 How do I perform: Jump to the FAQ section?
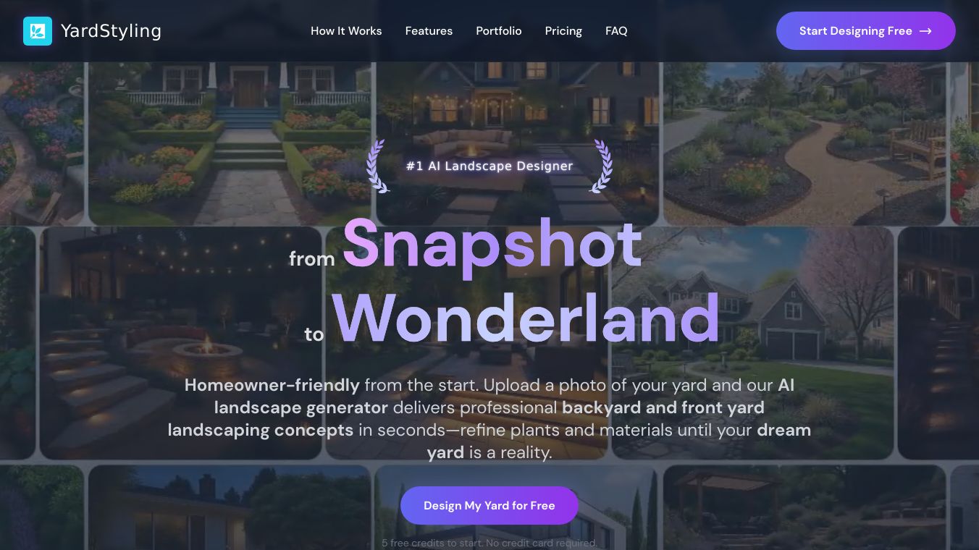pyautogui.click(x=616, y=31)
